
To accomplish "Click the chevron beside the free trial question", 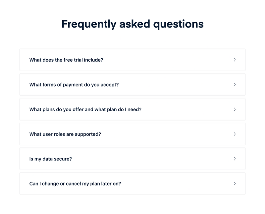I will click(235, 60).
